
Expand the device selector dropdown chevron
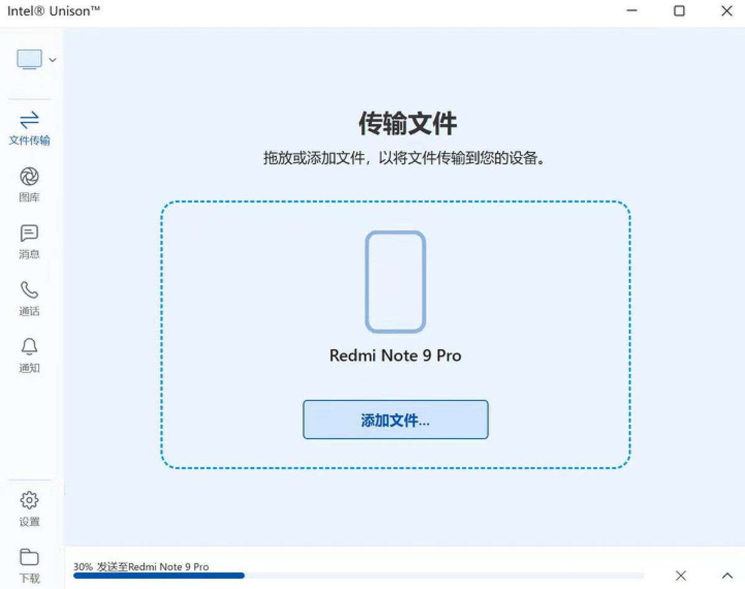pyautogui.click(x=52, y=60)
